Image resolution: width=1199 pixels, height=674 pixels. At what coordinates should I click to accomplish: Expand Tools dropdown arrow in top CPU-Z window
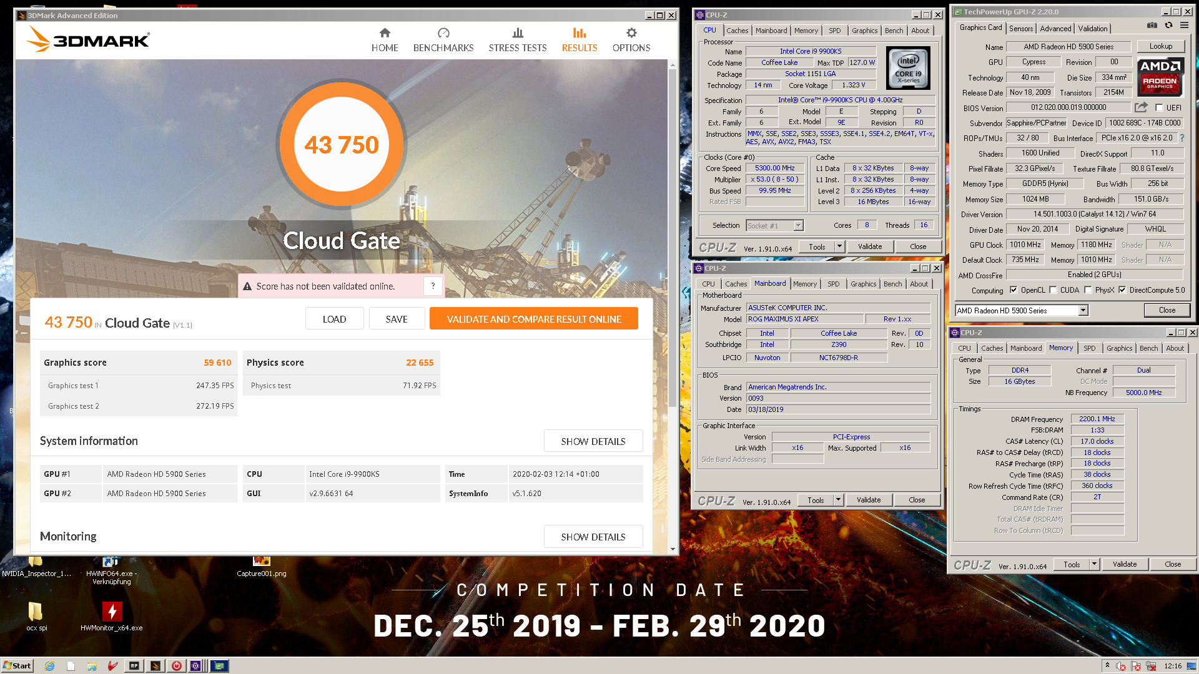(x=839, y=247)
